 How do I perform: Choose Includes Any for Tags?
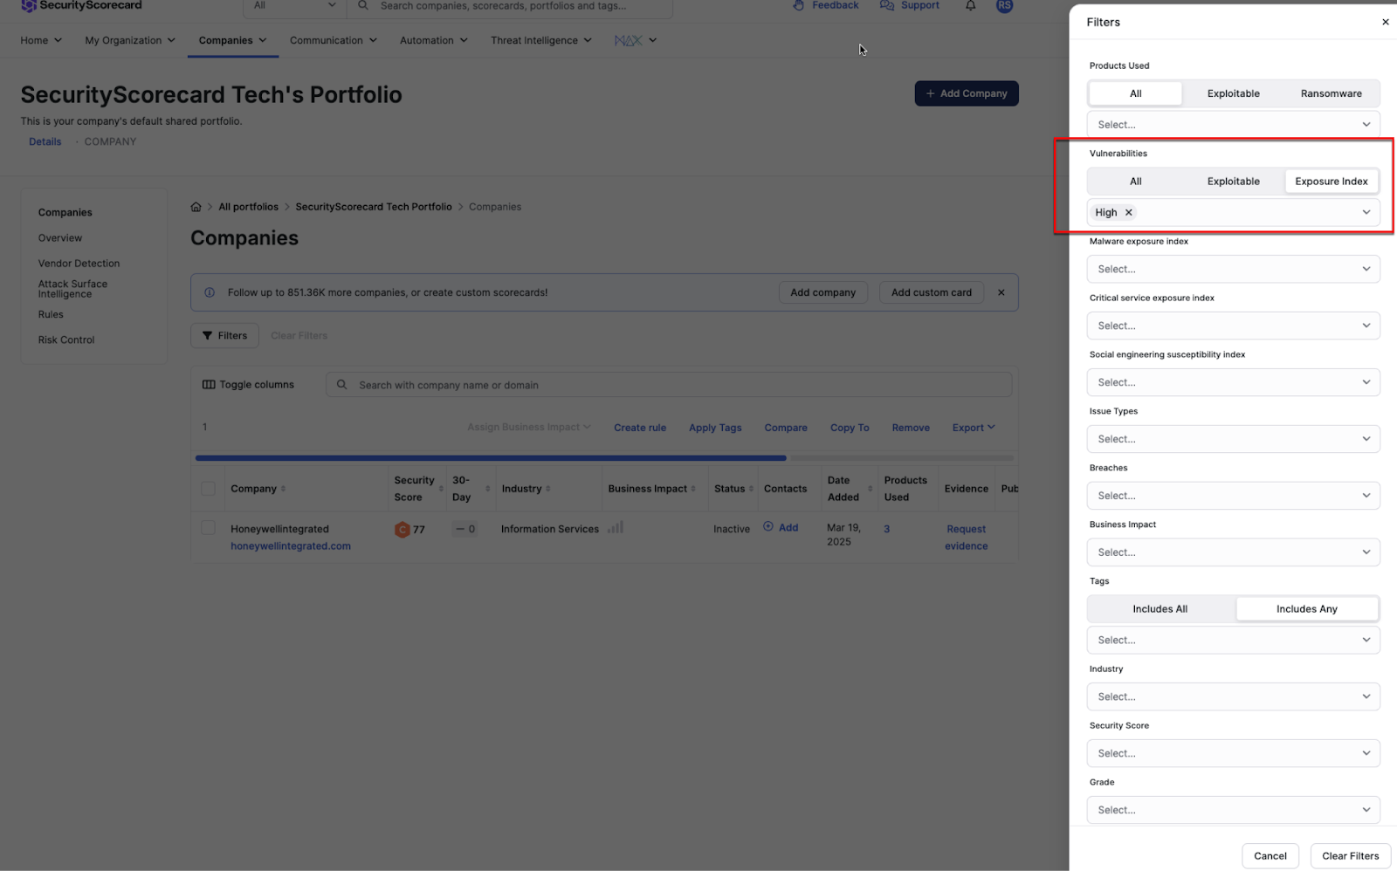click(x=1307, y=609)
